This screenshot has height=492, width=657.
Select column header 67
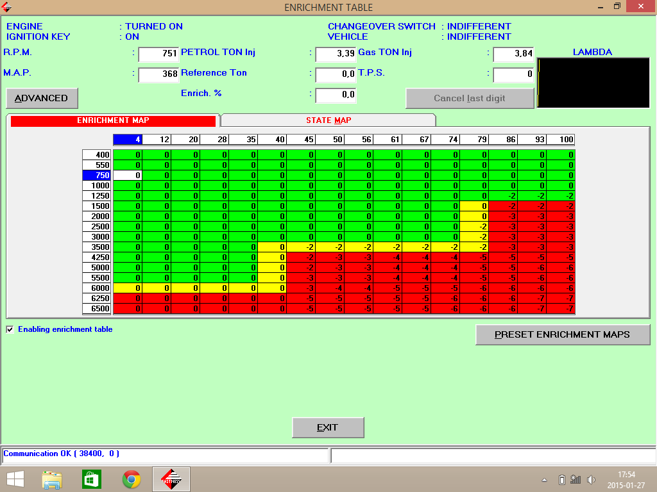[x=416, y=139]
